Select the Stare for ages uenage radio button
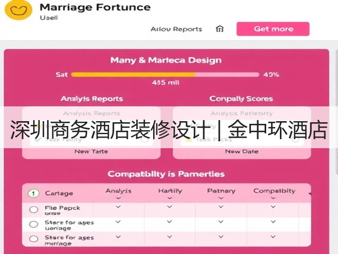The height and width of the screenshot is (254, 338). tap(34, 224)
